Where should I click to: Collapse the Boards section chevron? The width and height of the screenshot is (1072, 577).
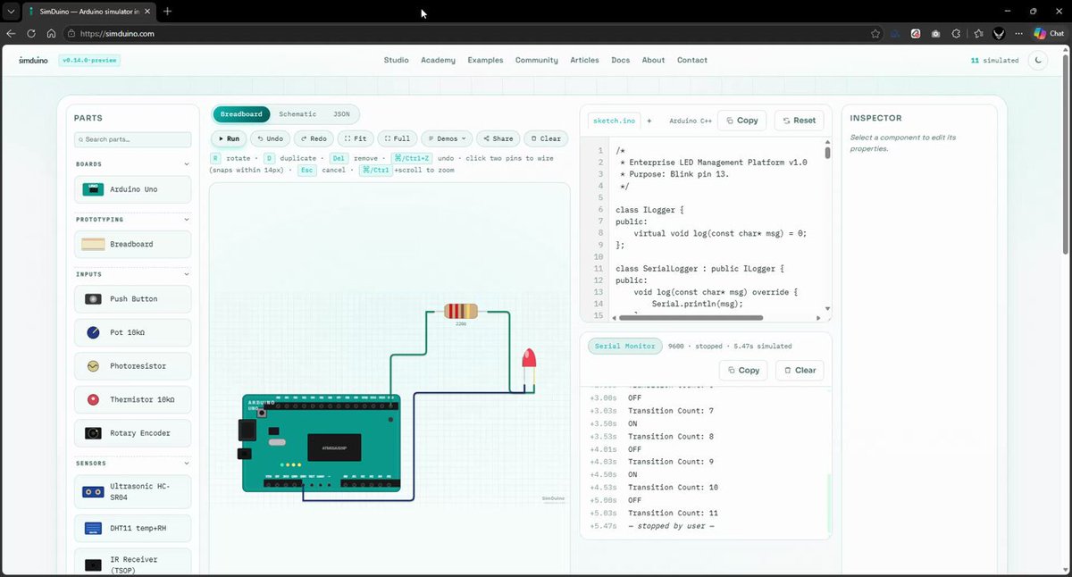[187, 164]
